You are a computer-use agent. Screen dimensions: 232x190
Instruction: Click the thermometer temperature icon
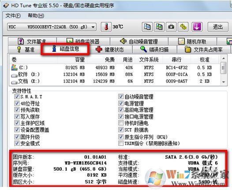tap(106, 27)
